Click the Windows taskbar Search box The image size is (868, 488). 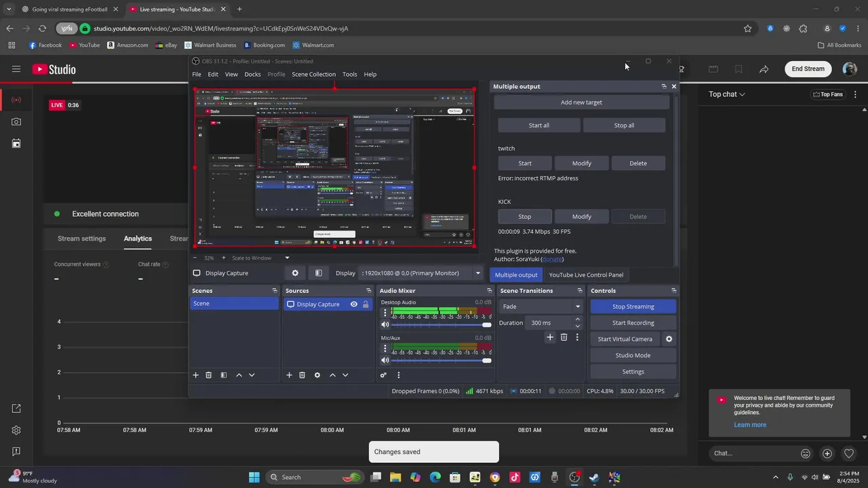pyautogui.click(x=315, y=477)
